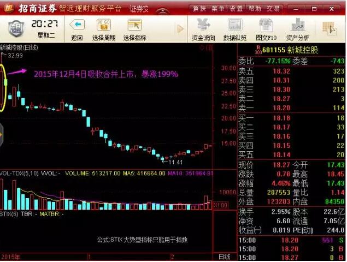Click the 返回 back arrow icon
Screen dimensions: 347x262
pos(77,25)
